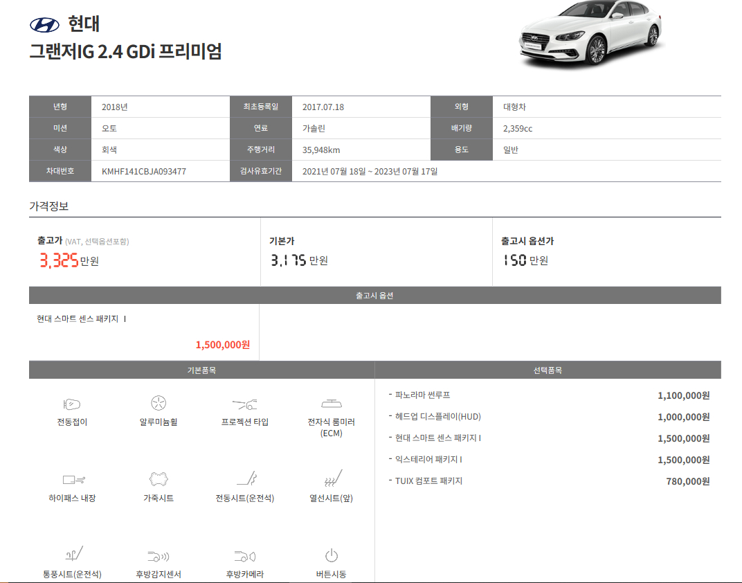Viewport: 742px width, 583px height.
Task: Click the usage value 일반
Action: pos(511,150)
